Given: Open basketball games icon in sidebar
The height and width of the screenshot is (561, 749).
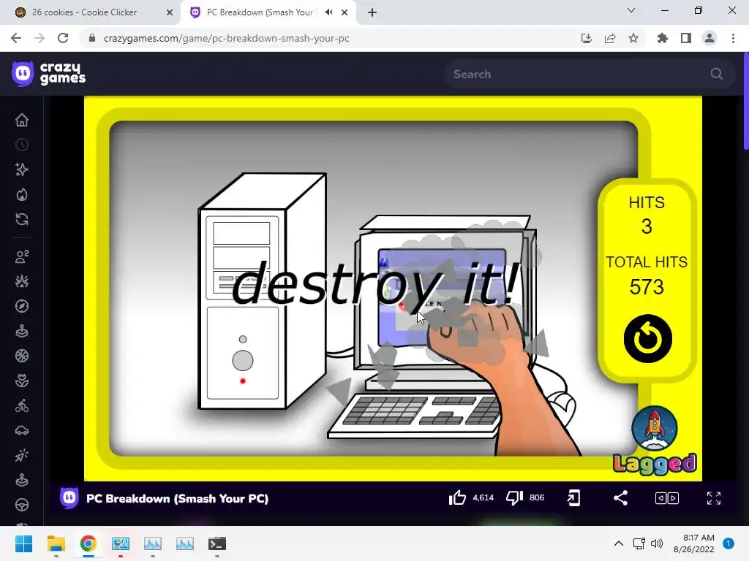Looking at the screenshot, I should [22, 356].
